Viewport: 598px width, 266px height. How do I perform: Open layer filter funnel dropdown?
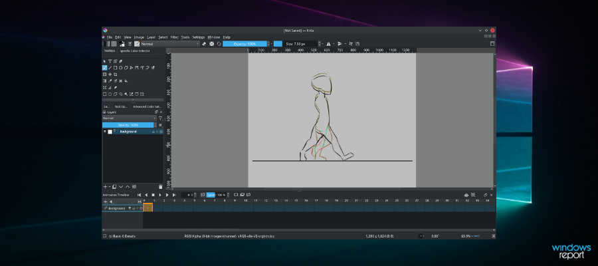tap(161, 118)
